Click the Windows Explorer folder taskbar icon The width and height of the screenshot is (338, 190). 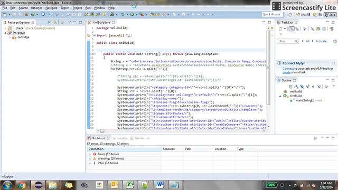coord(53,185)
